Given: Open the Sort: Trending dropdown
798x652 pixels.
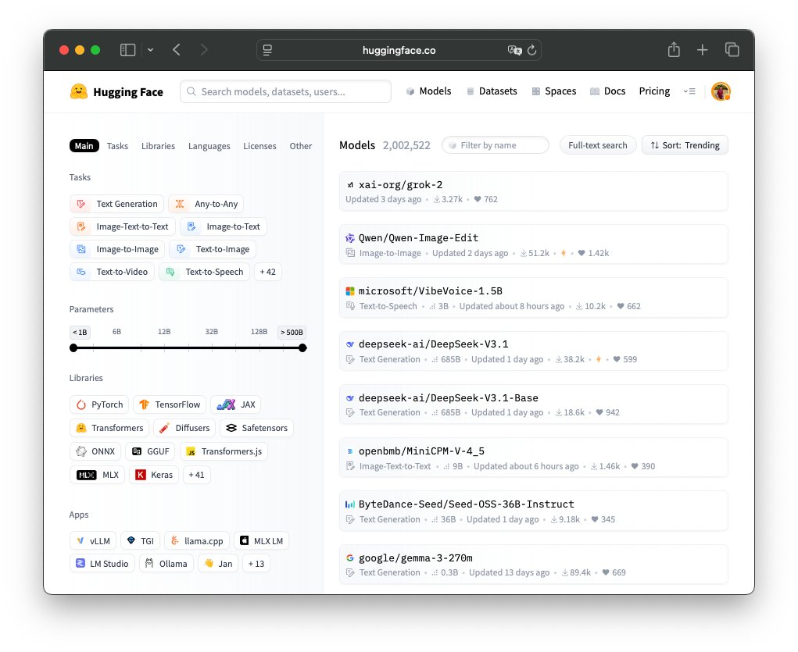Looking at the screenshot, I should 685,145.
